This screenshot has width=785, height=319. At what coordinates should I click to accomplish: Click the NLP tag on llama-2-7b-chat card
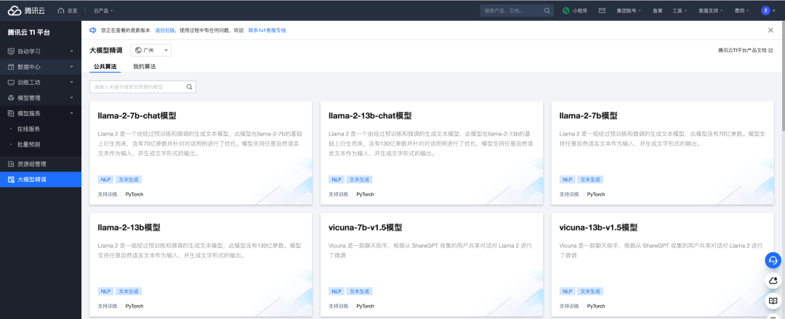(105, 180)
